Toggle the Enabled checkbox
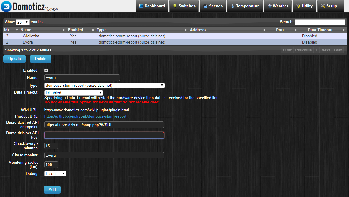The height and width of the screenshot is (197, 349). coord(46,71)
